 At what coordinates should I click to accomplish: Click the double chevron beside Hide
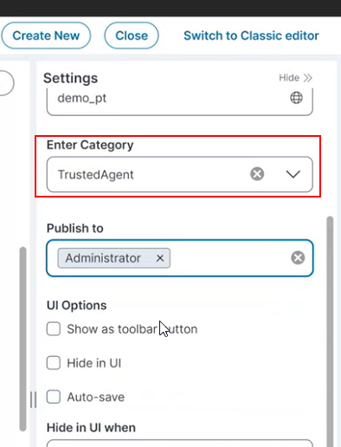point(307,78)
